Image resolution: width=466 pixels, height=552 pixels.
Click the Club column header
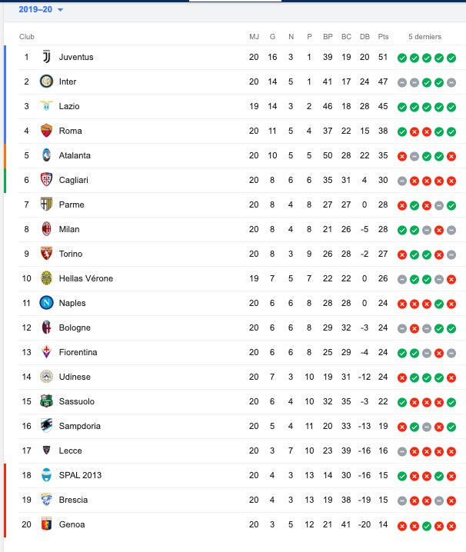click(x=27, y=37)
